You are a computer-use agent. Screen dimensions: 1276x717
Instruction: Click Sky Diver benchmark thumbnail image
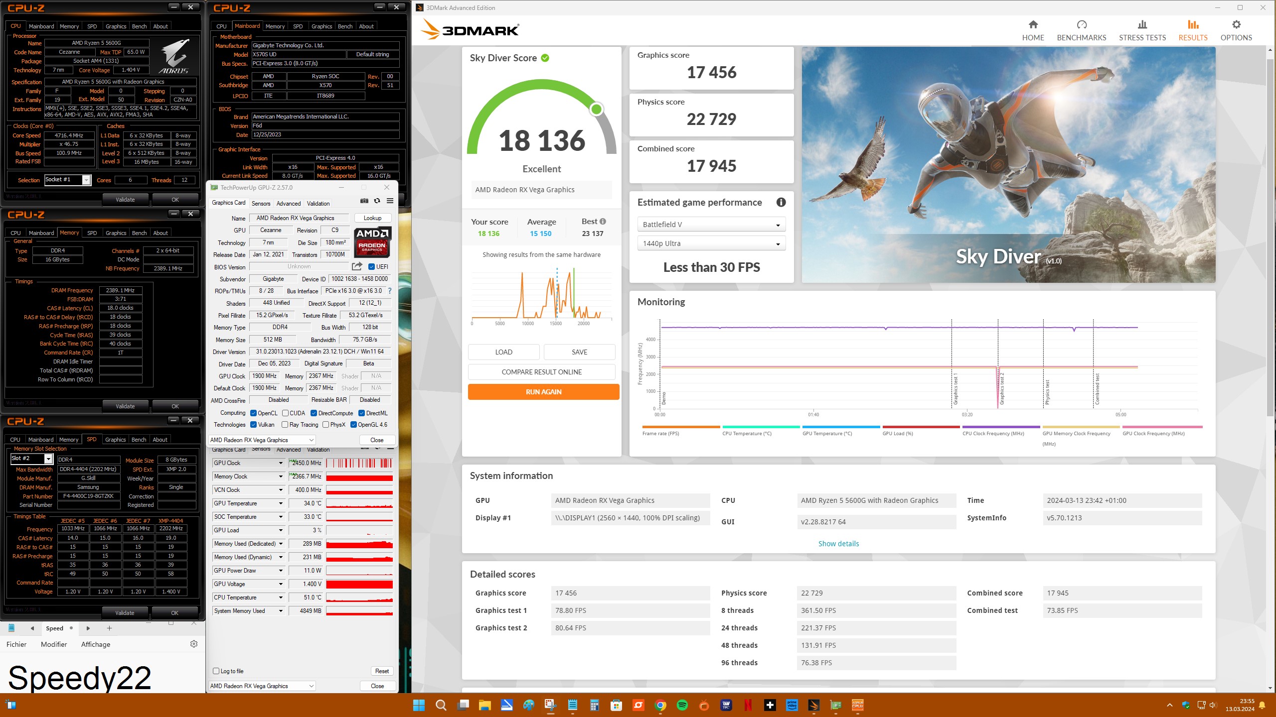pyautogui.click(x=1008, y=165)
